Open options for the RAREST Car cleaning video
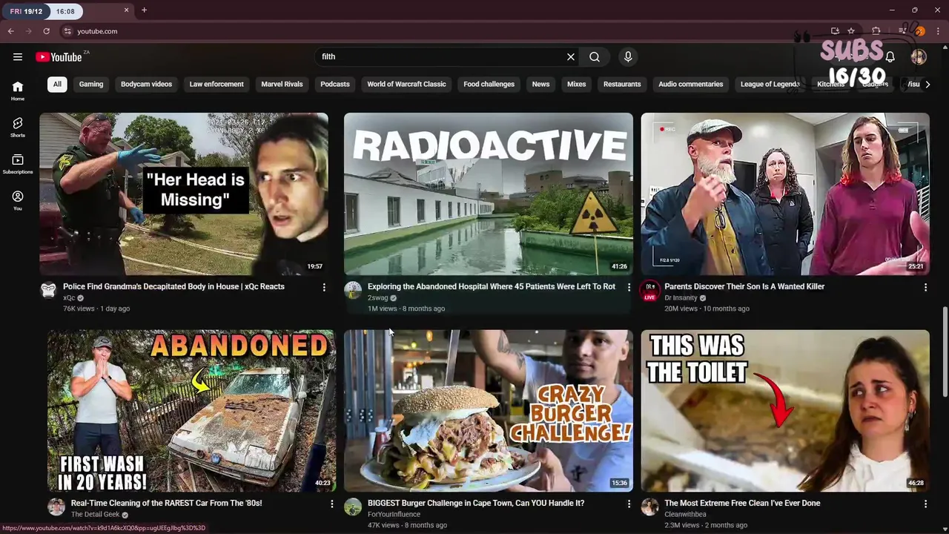The height and width of the screenshot is (534, 949). (x=331, y=504)
